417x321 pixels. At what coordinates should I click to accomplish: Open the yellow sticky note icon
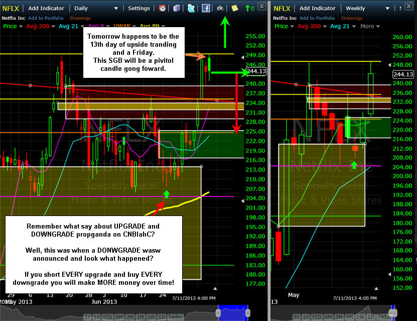click(x=234, y=8)
